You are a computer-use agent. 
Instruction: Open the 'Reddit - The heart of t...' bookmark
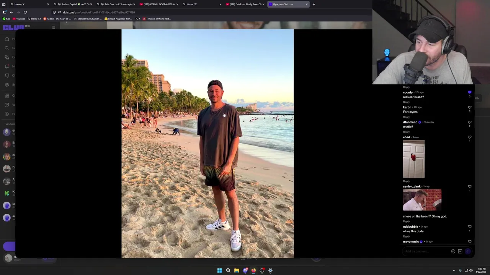pyautogui.click(x=57, y=19)
